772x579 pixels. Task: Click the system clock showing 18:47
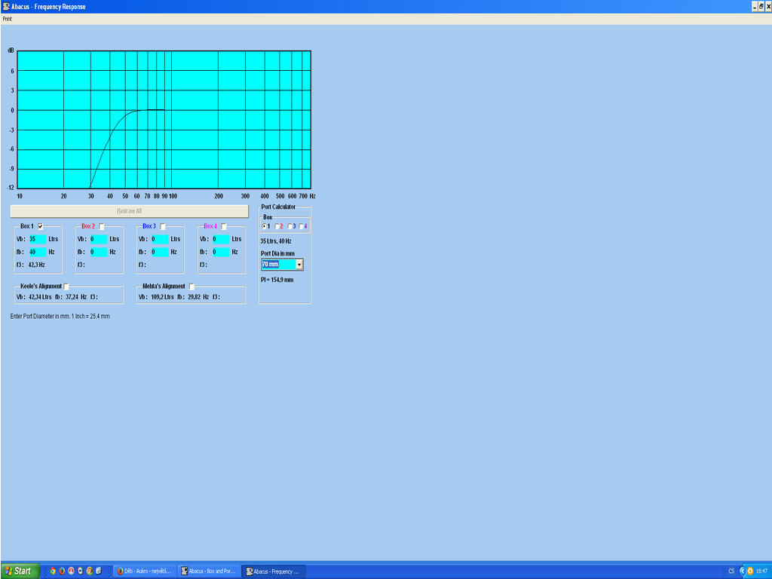[x=761, y=571]
